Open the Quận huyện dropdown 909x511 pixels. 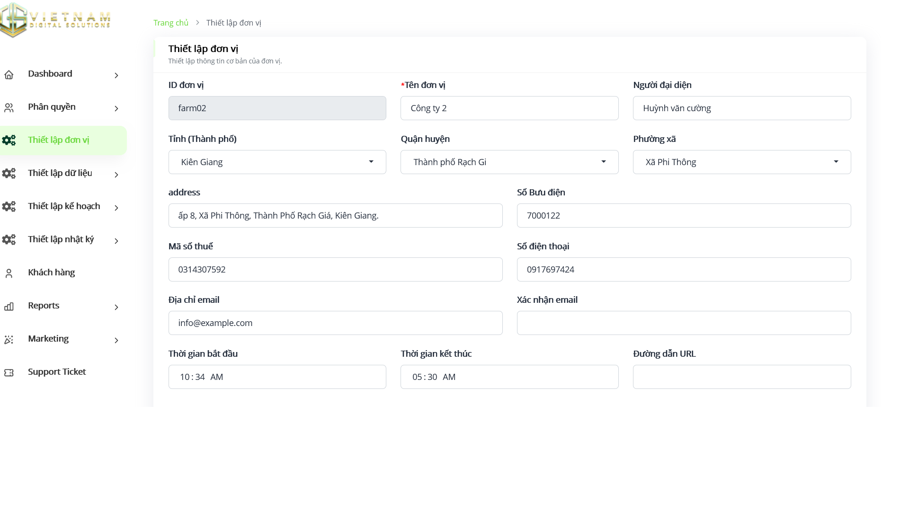(x=509, y=162)
